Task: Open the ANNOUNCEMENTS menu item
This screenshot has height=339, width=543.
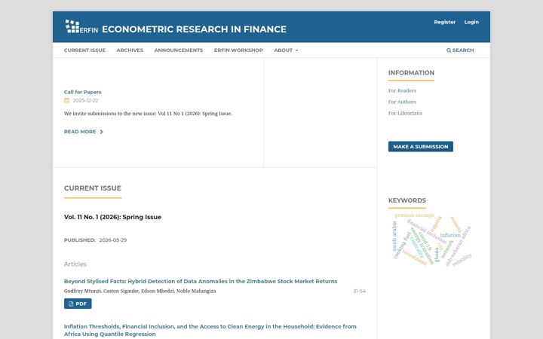Action: pyautogui.click(x=179, y=50)
